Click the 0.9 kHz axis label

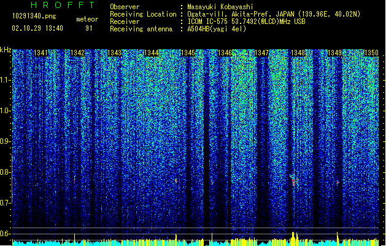tap(5, 141)
